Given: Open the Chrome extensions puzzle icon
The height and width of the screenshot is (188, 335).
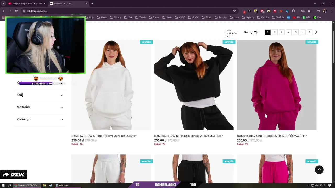Looking at the screenshot, I should (293, 11).
